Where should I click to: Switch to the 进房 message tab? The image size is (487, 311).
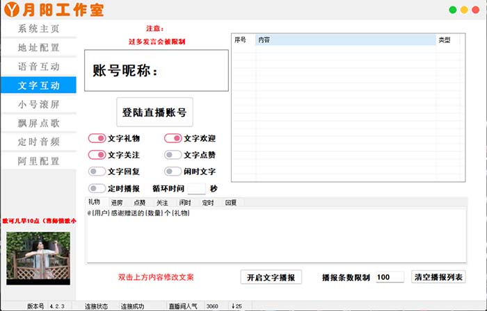click(107, 203)
